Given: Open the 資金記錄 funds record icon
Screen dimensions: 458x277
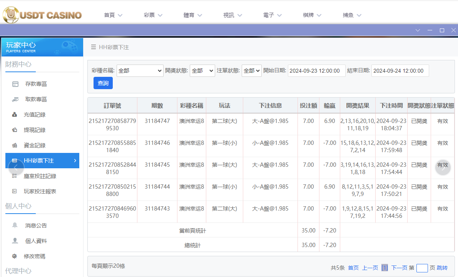Looking at the screenshot, I should click(15, 145).
